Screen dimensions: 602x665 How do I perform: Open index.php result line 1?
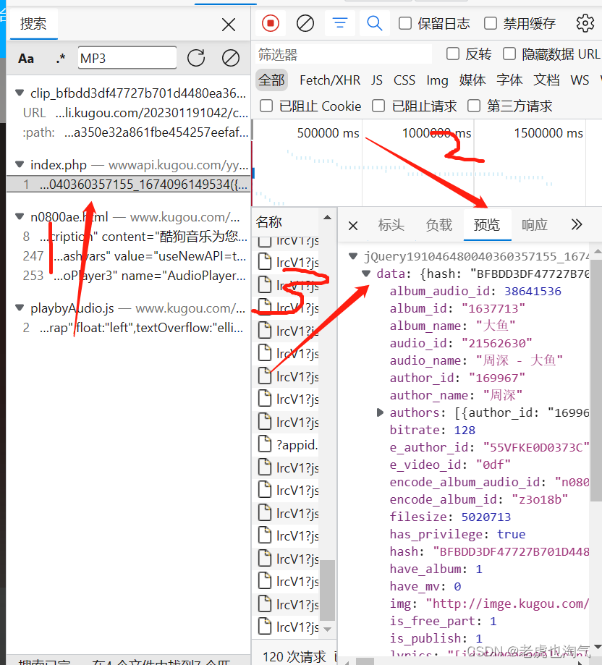tap(129, 184)
